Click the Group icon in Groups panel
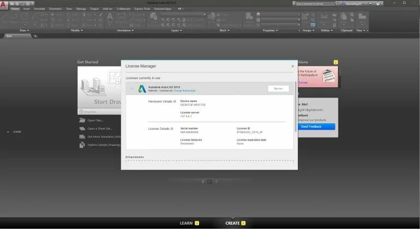Image resolution: width=420 pixels, height=229 pixels. [x=305, y=17]
